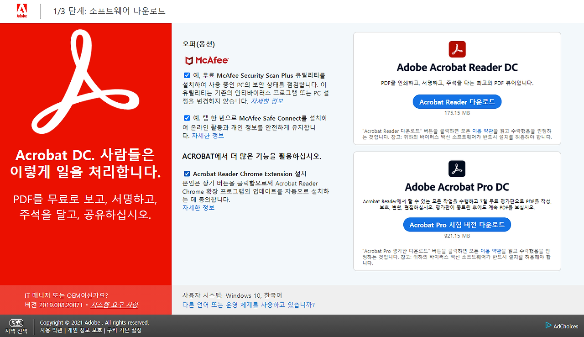The image size is (584, 337).
Task: Click the AdChoices triangle icon
Action: [x=548, y=326]
